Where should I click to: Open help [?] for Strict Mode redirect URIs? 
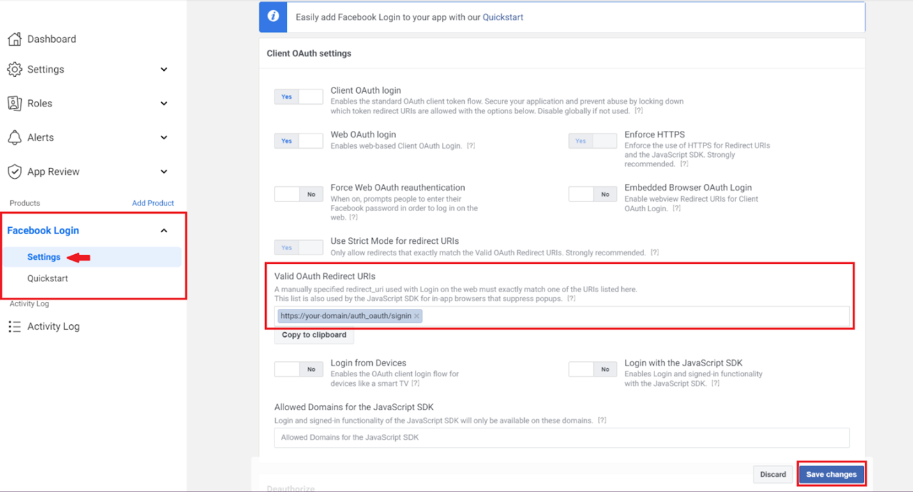(654, 253)
